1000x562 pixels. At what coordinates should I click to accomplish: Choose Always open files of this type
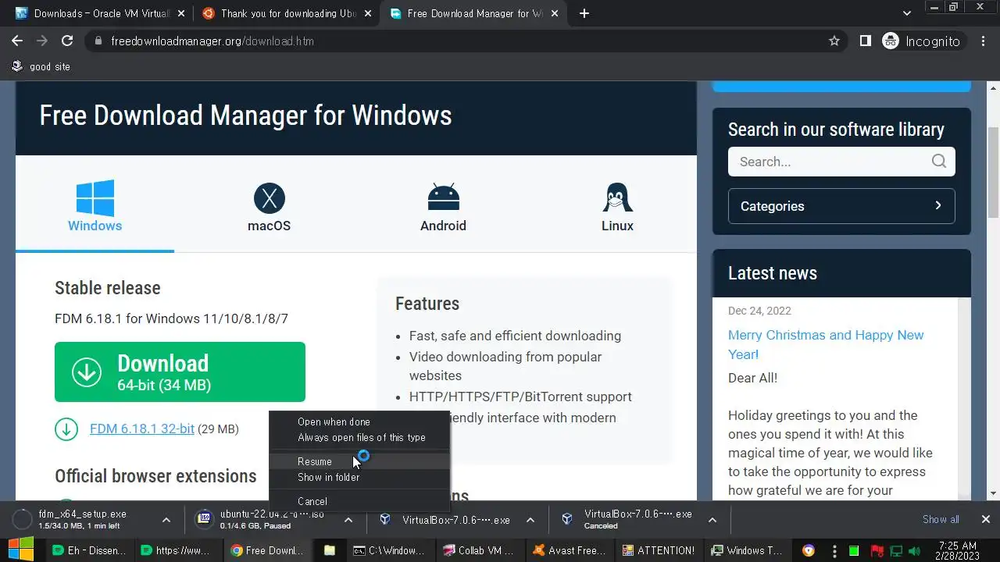click(x=359, y=437)
